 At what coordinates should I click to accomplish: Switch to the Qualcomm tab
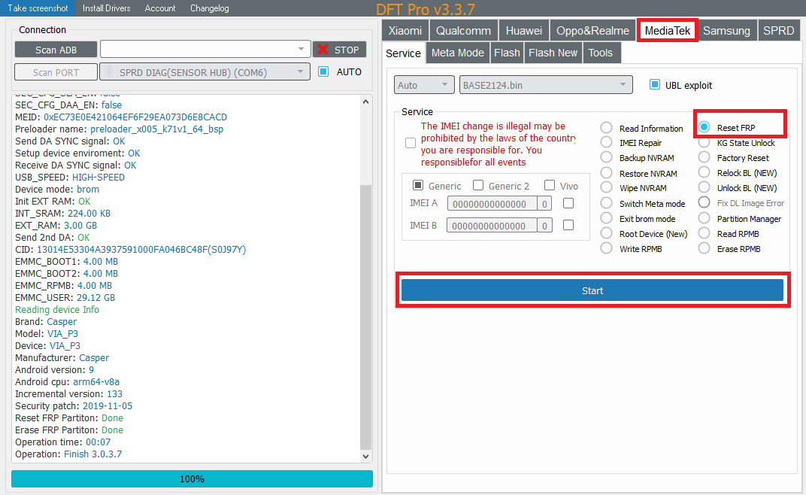pyautogui.click(x=463, y=30)
